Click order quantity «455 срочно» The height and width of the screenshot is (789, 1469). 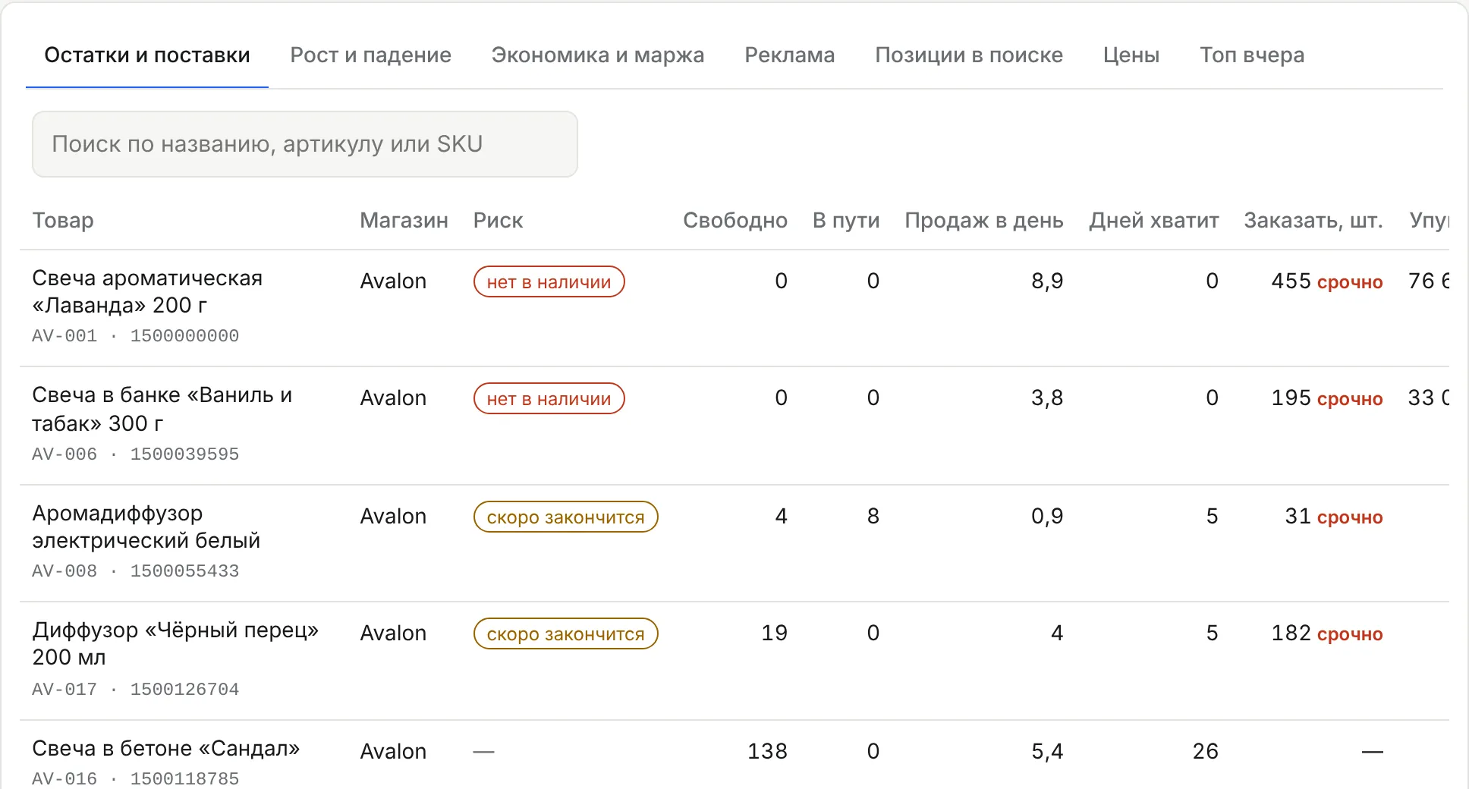[x=1326, y=281]
